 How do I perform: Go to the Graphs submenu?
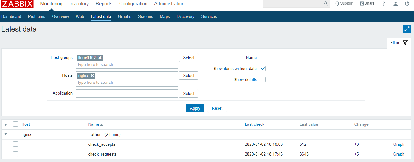click(125, 17)
